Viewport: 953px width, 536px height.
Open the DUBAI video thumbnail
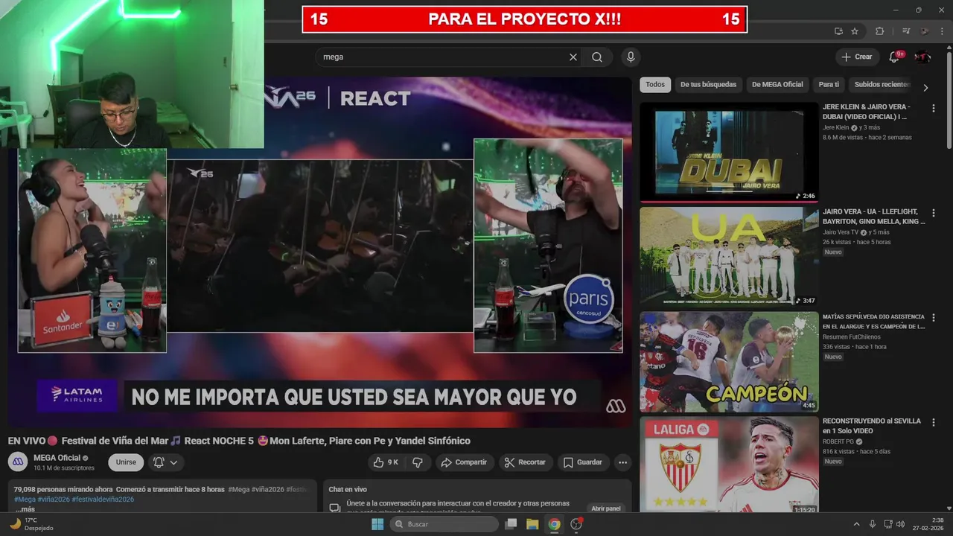[x=729, y=153]
